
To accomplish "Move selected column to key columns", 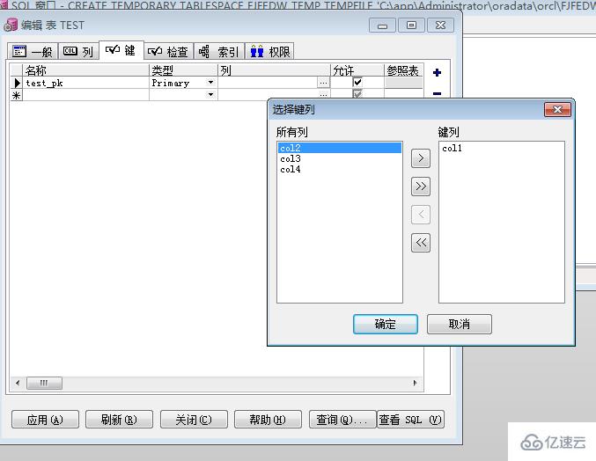I will point(421,158).
